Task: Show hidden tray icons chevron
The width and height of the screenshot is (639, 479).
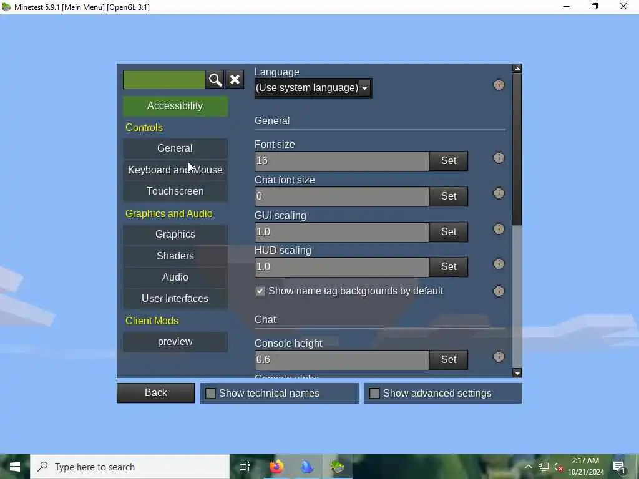Action: point(528,467)
